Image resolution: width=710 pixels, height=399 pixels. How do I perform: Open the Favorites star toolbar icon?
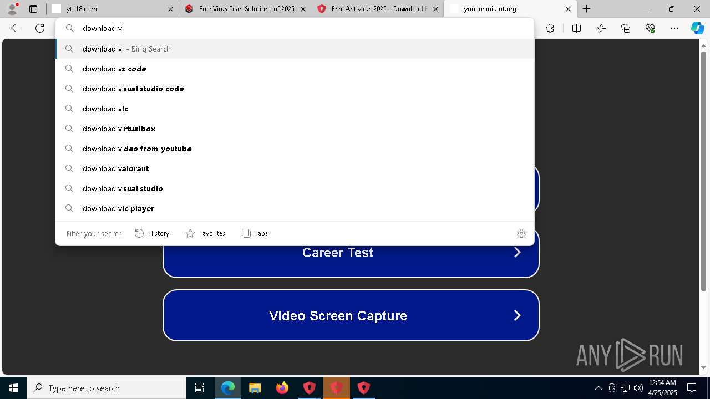click(x=601, y=28)
